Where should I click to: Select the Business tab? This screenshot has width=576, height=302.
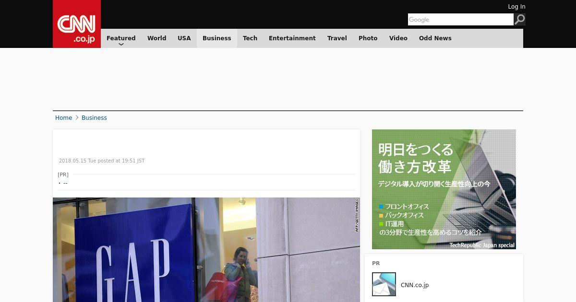[x=217, y=38]
